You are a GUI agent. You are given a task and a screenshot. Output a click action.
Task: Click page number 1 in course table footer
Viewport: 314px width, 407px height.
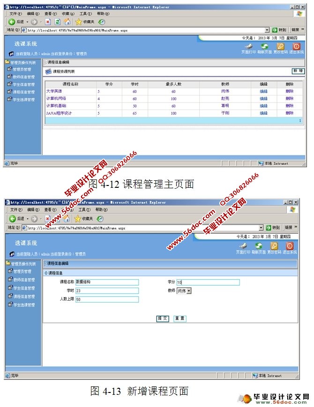pos(300,121)
